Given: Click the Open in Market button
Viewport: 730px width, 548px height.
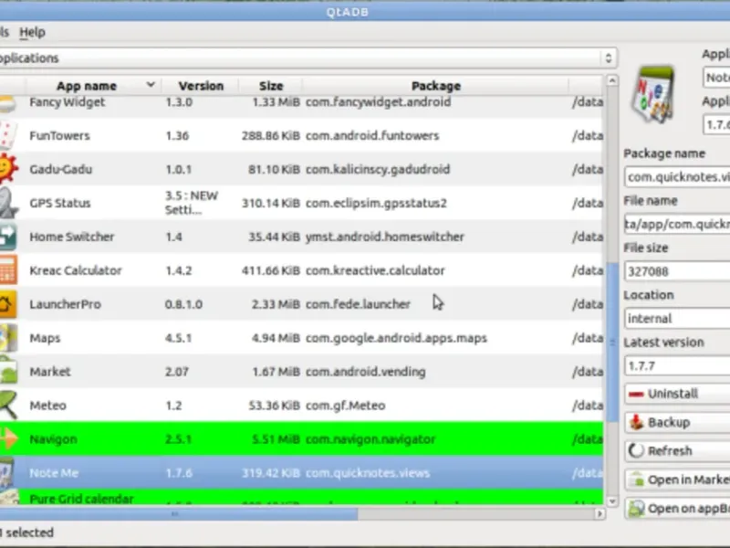Looking at the screenshot, I should 677,480.
